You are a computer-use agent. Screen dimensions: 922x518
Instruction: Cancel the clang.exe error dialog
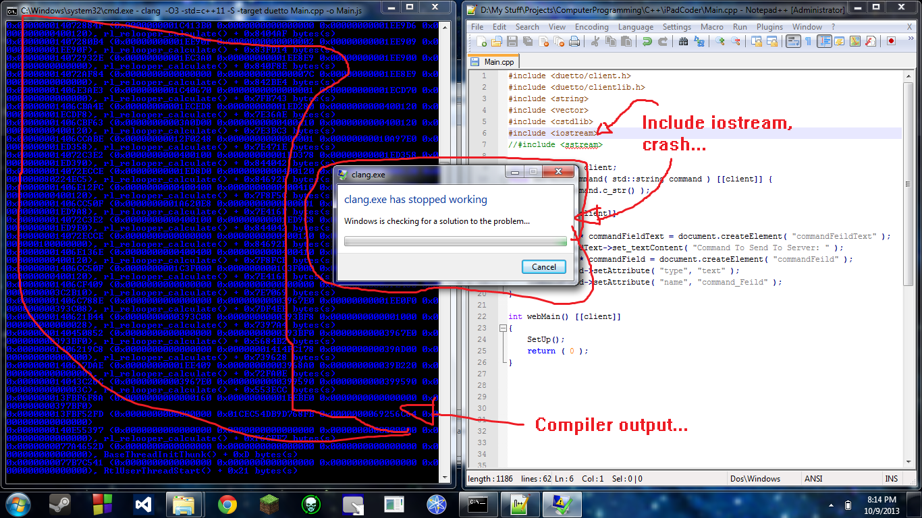(544, 266)
